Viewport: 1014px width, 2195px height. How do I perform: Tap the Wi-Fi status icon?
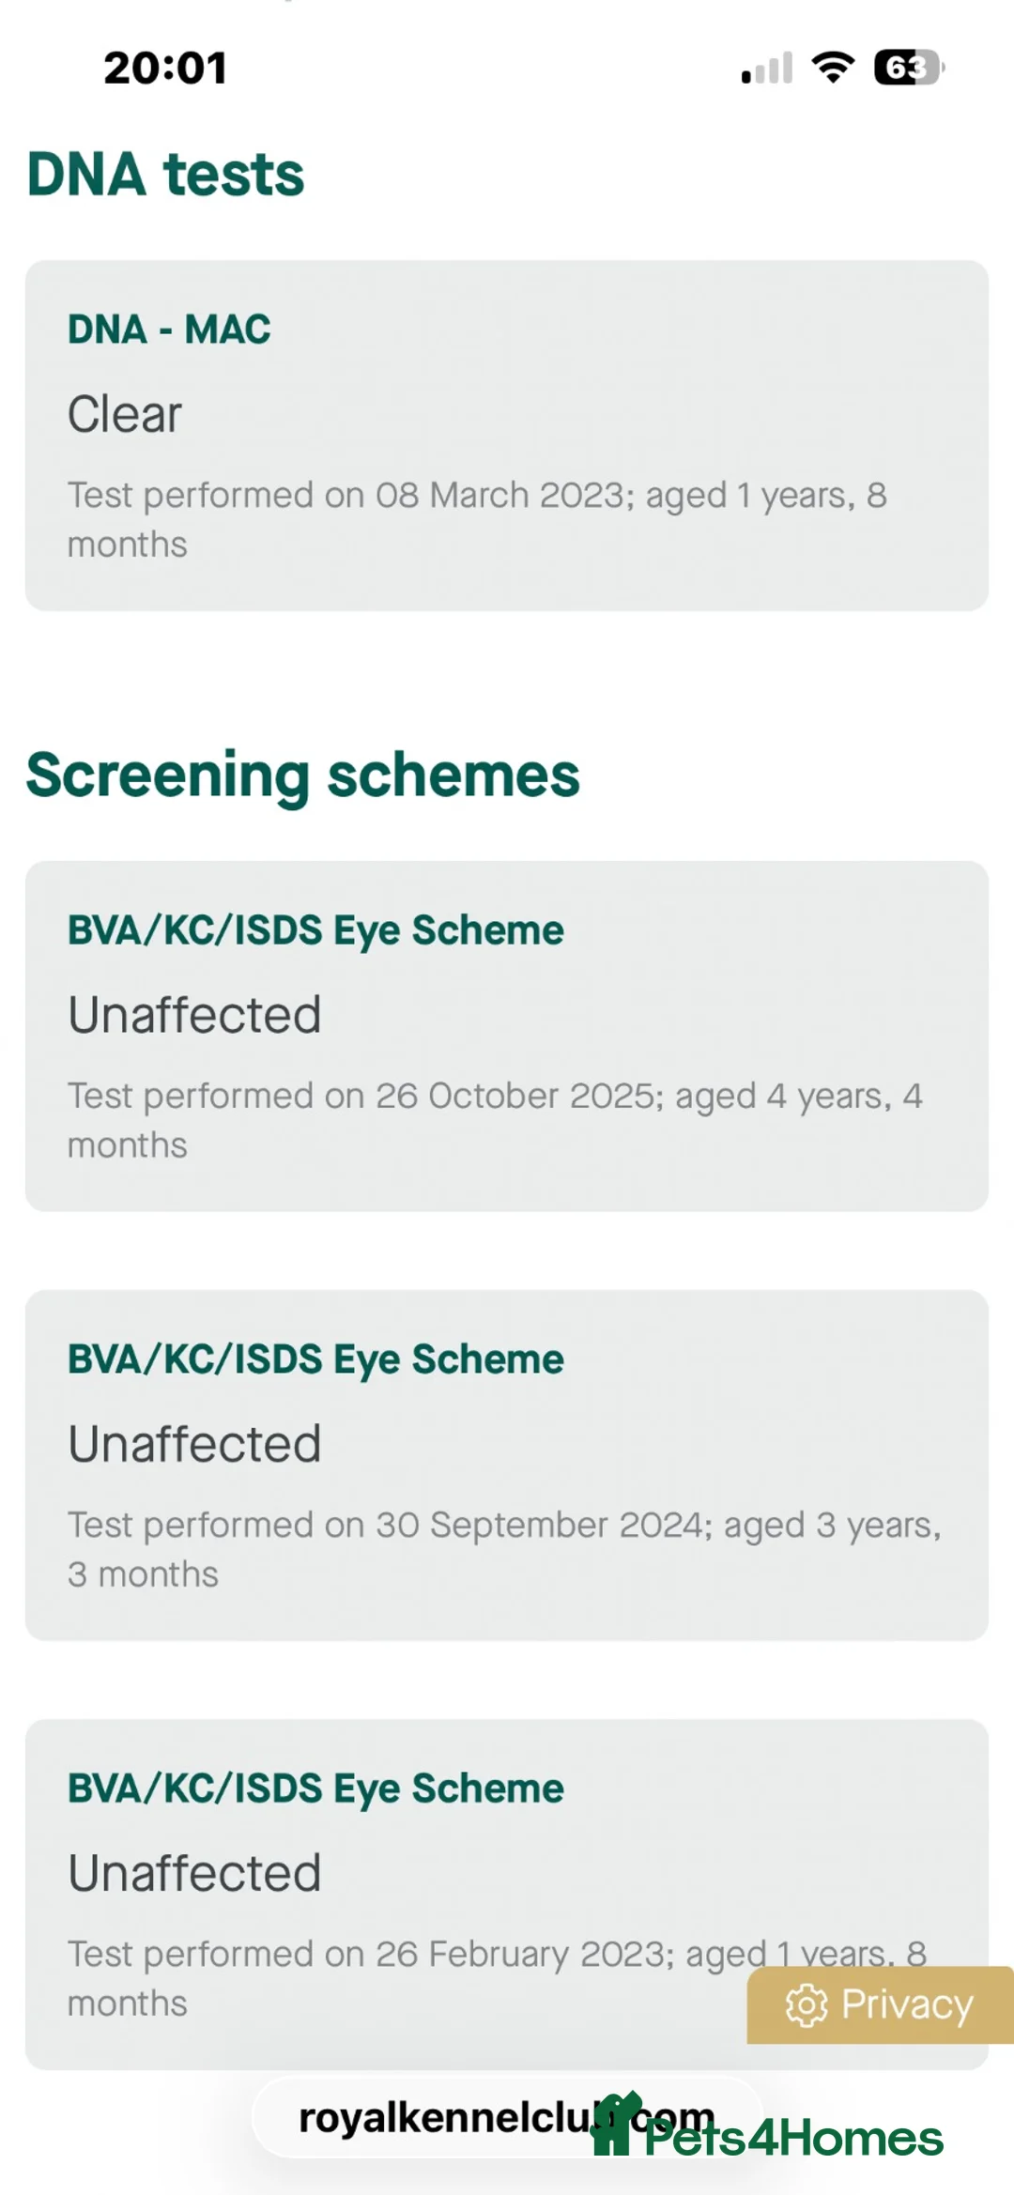[833, 68]
